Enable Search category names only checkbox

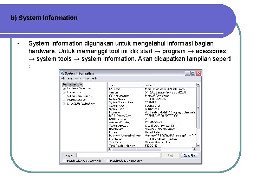107,160
